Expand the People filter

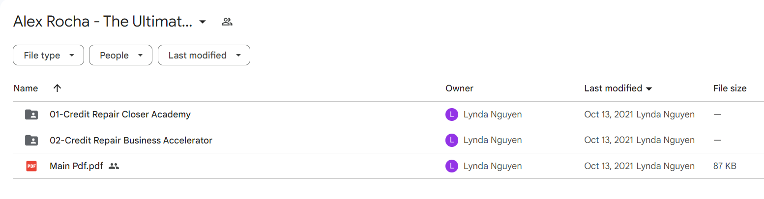(120, 56)
